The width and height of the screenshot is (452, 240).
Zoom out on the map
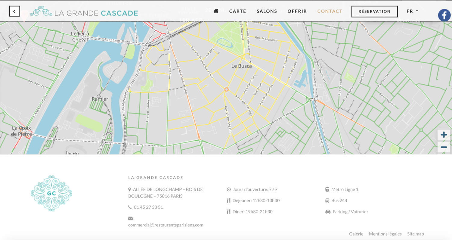click(444, 147)
